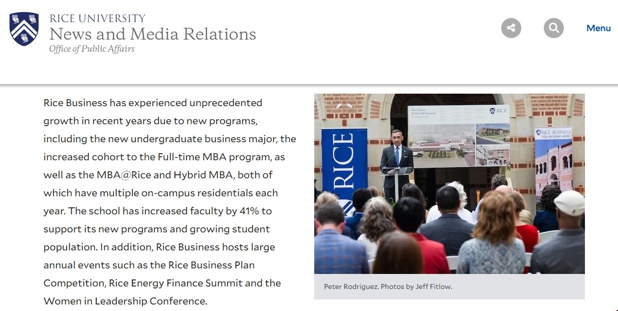
Task: Click "Rice Business Plan" text in the paragraph
Action: 212,265
